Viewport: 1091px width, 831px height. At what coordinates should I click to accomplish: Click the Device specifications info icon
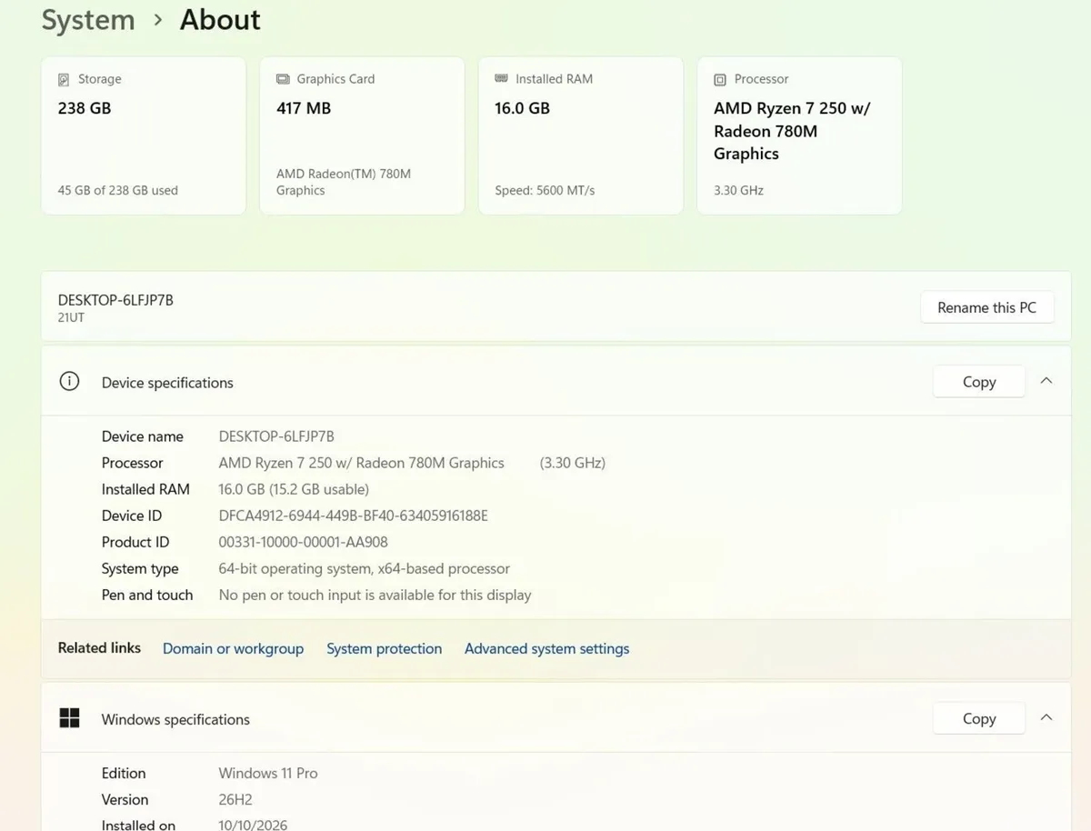69,382
